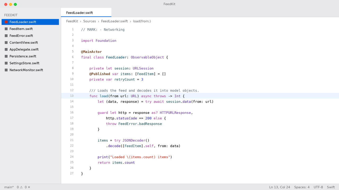Open the UTF-8 encoding selector

(318, 187)
